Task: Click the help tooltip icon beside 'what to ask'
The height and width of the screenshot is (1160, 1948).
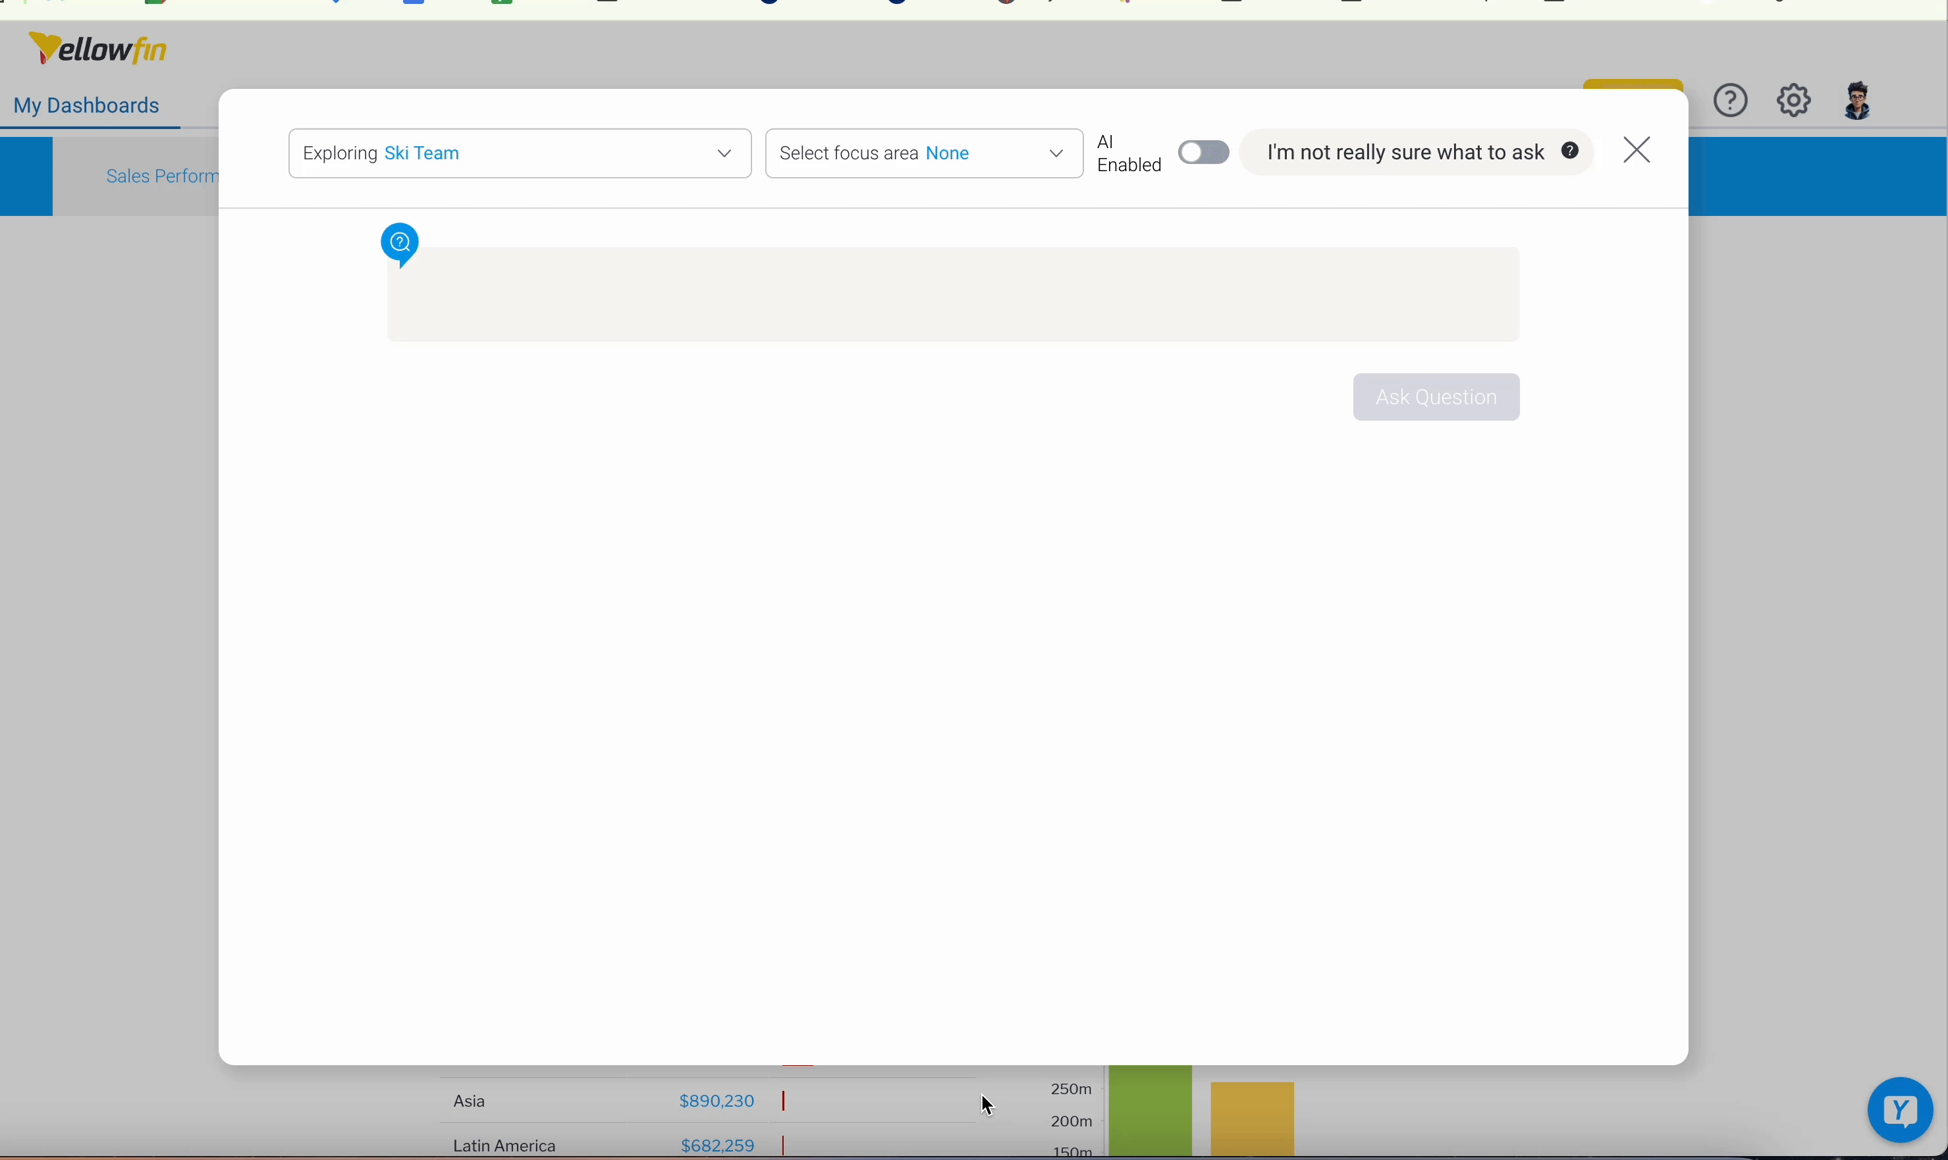Action: [1569, 151]
